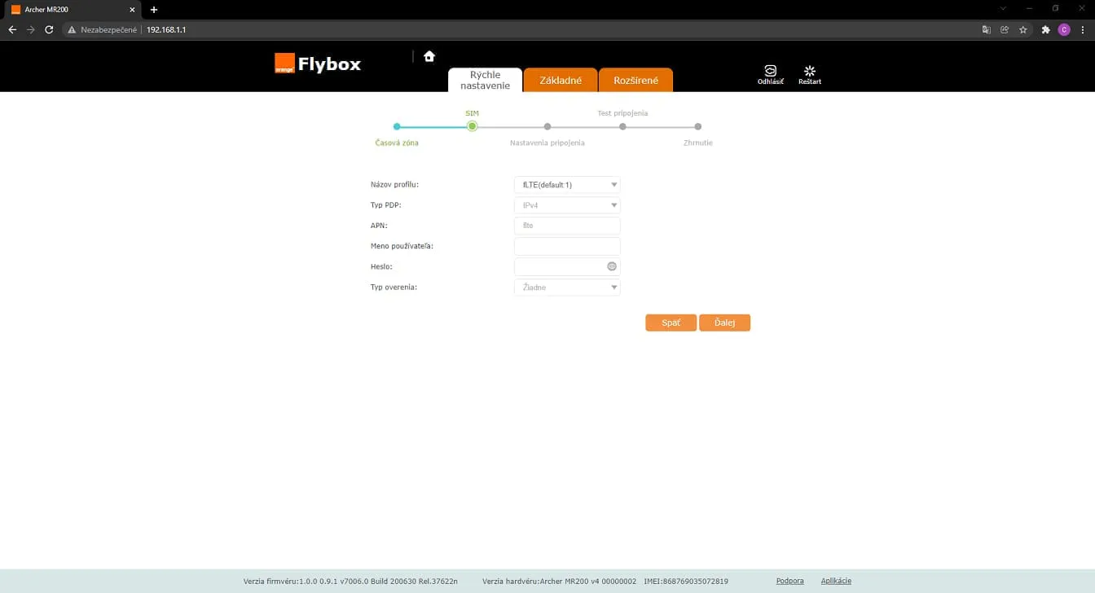Switch to the Základné tab

click(x=561, y=80)
